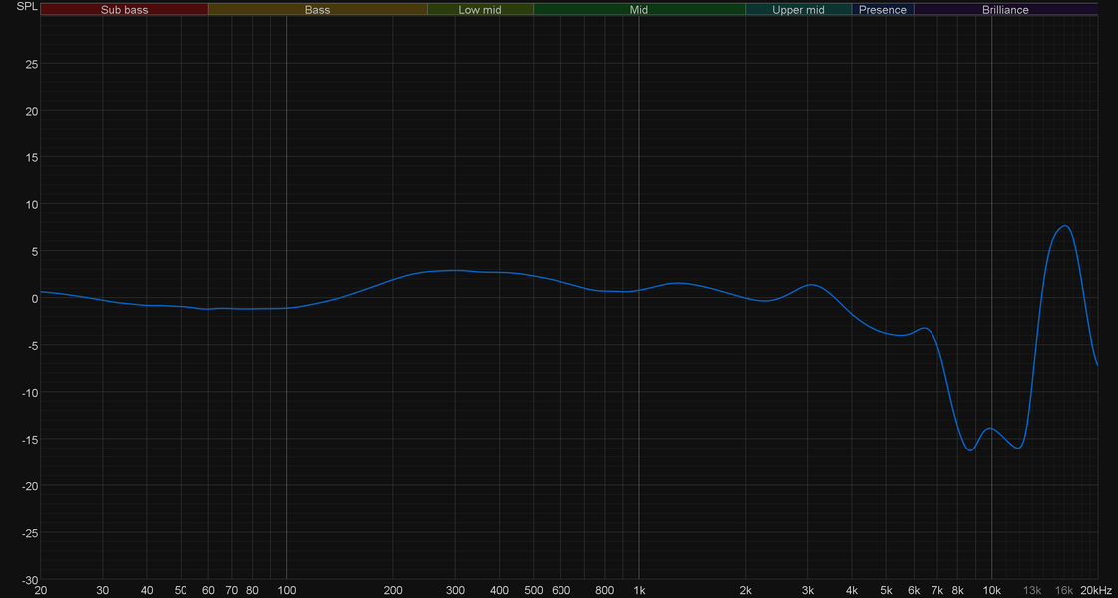Viewport: 1118px width, 598px height.
Task: Click the 800 Hz frequency label
Action: click(x=604, y=590)
